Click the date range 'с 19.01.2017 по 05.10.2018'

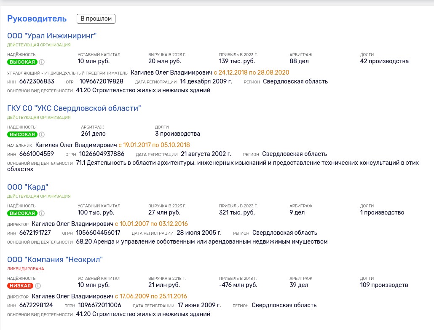click(x=154, y=145)
